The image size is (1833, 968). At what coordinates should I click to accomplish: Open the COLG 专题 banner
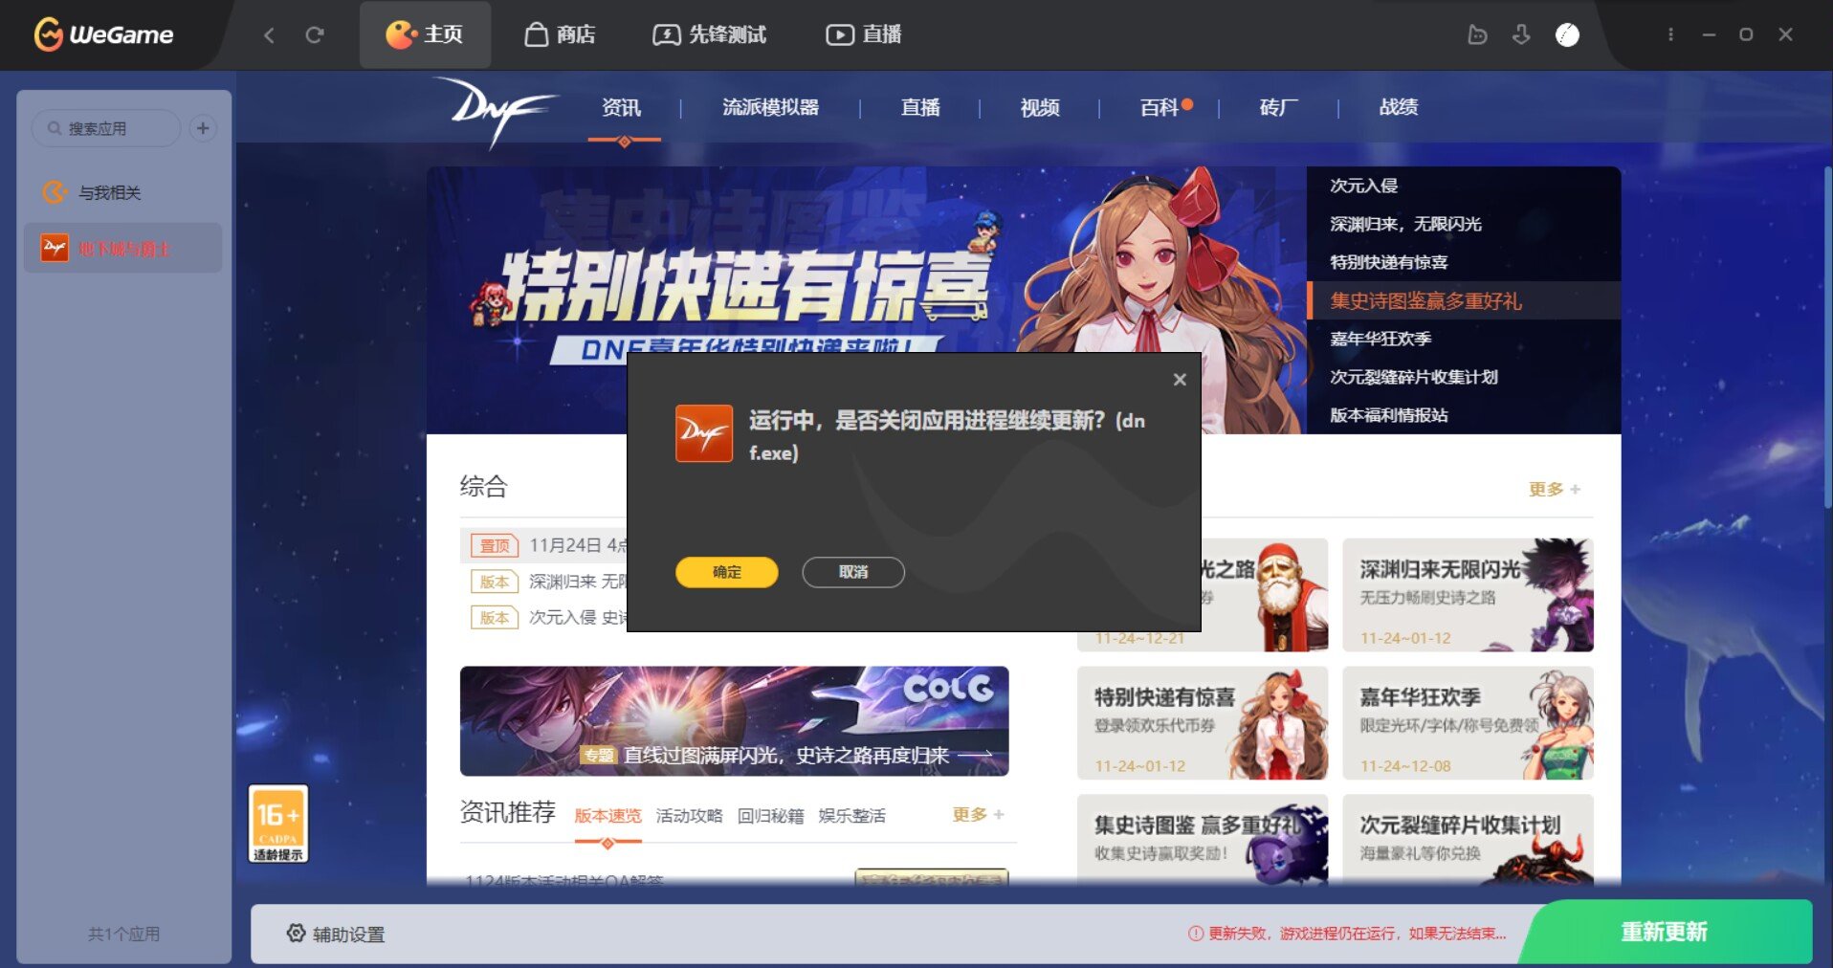(734, 721)
